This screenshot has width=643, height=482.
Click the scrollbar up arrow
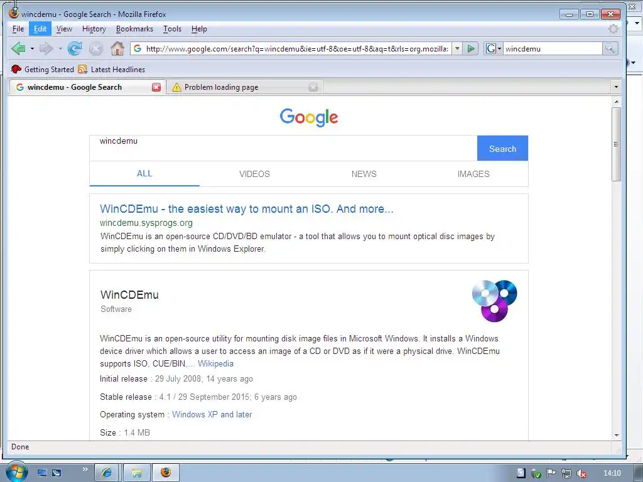click(x=617, y=102)
